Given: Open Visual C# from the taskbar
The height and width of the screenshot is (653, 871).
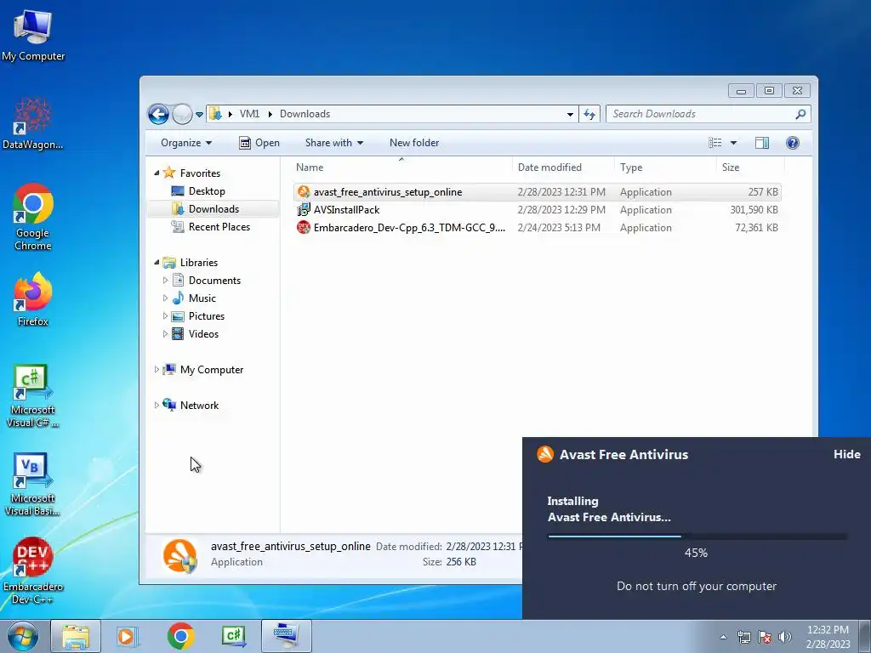Looking at the screenshot, I should tap(233, 636).
